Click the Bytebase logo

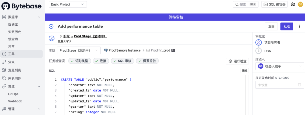[21, 6]
